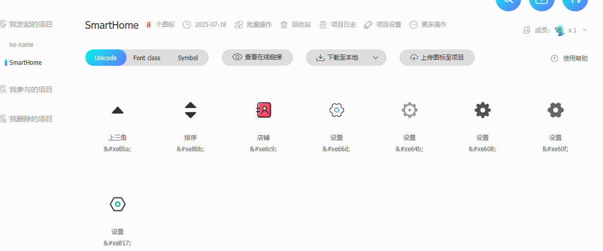Click the 我删除的项目 sidebar icon

(x=3, y=119)
